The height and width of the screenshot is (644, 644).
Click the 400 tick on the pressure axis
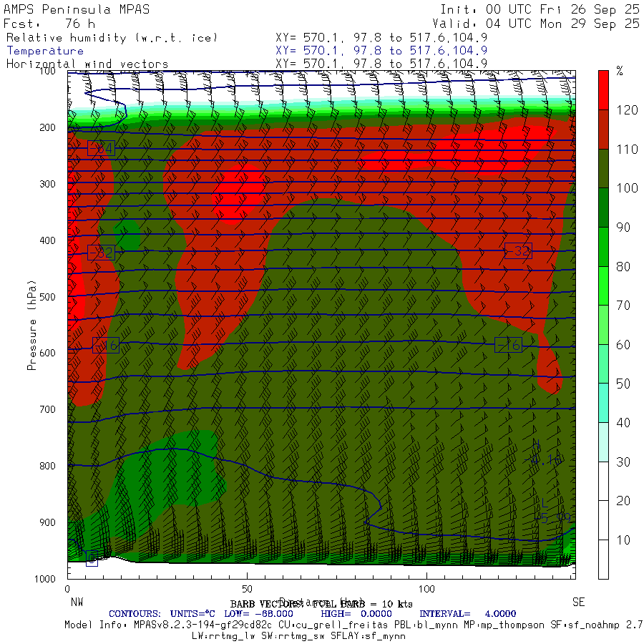point(48,240)
